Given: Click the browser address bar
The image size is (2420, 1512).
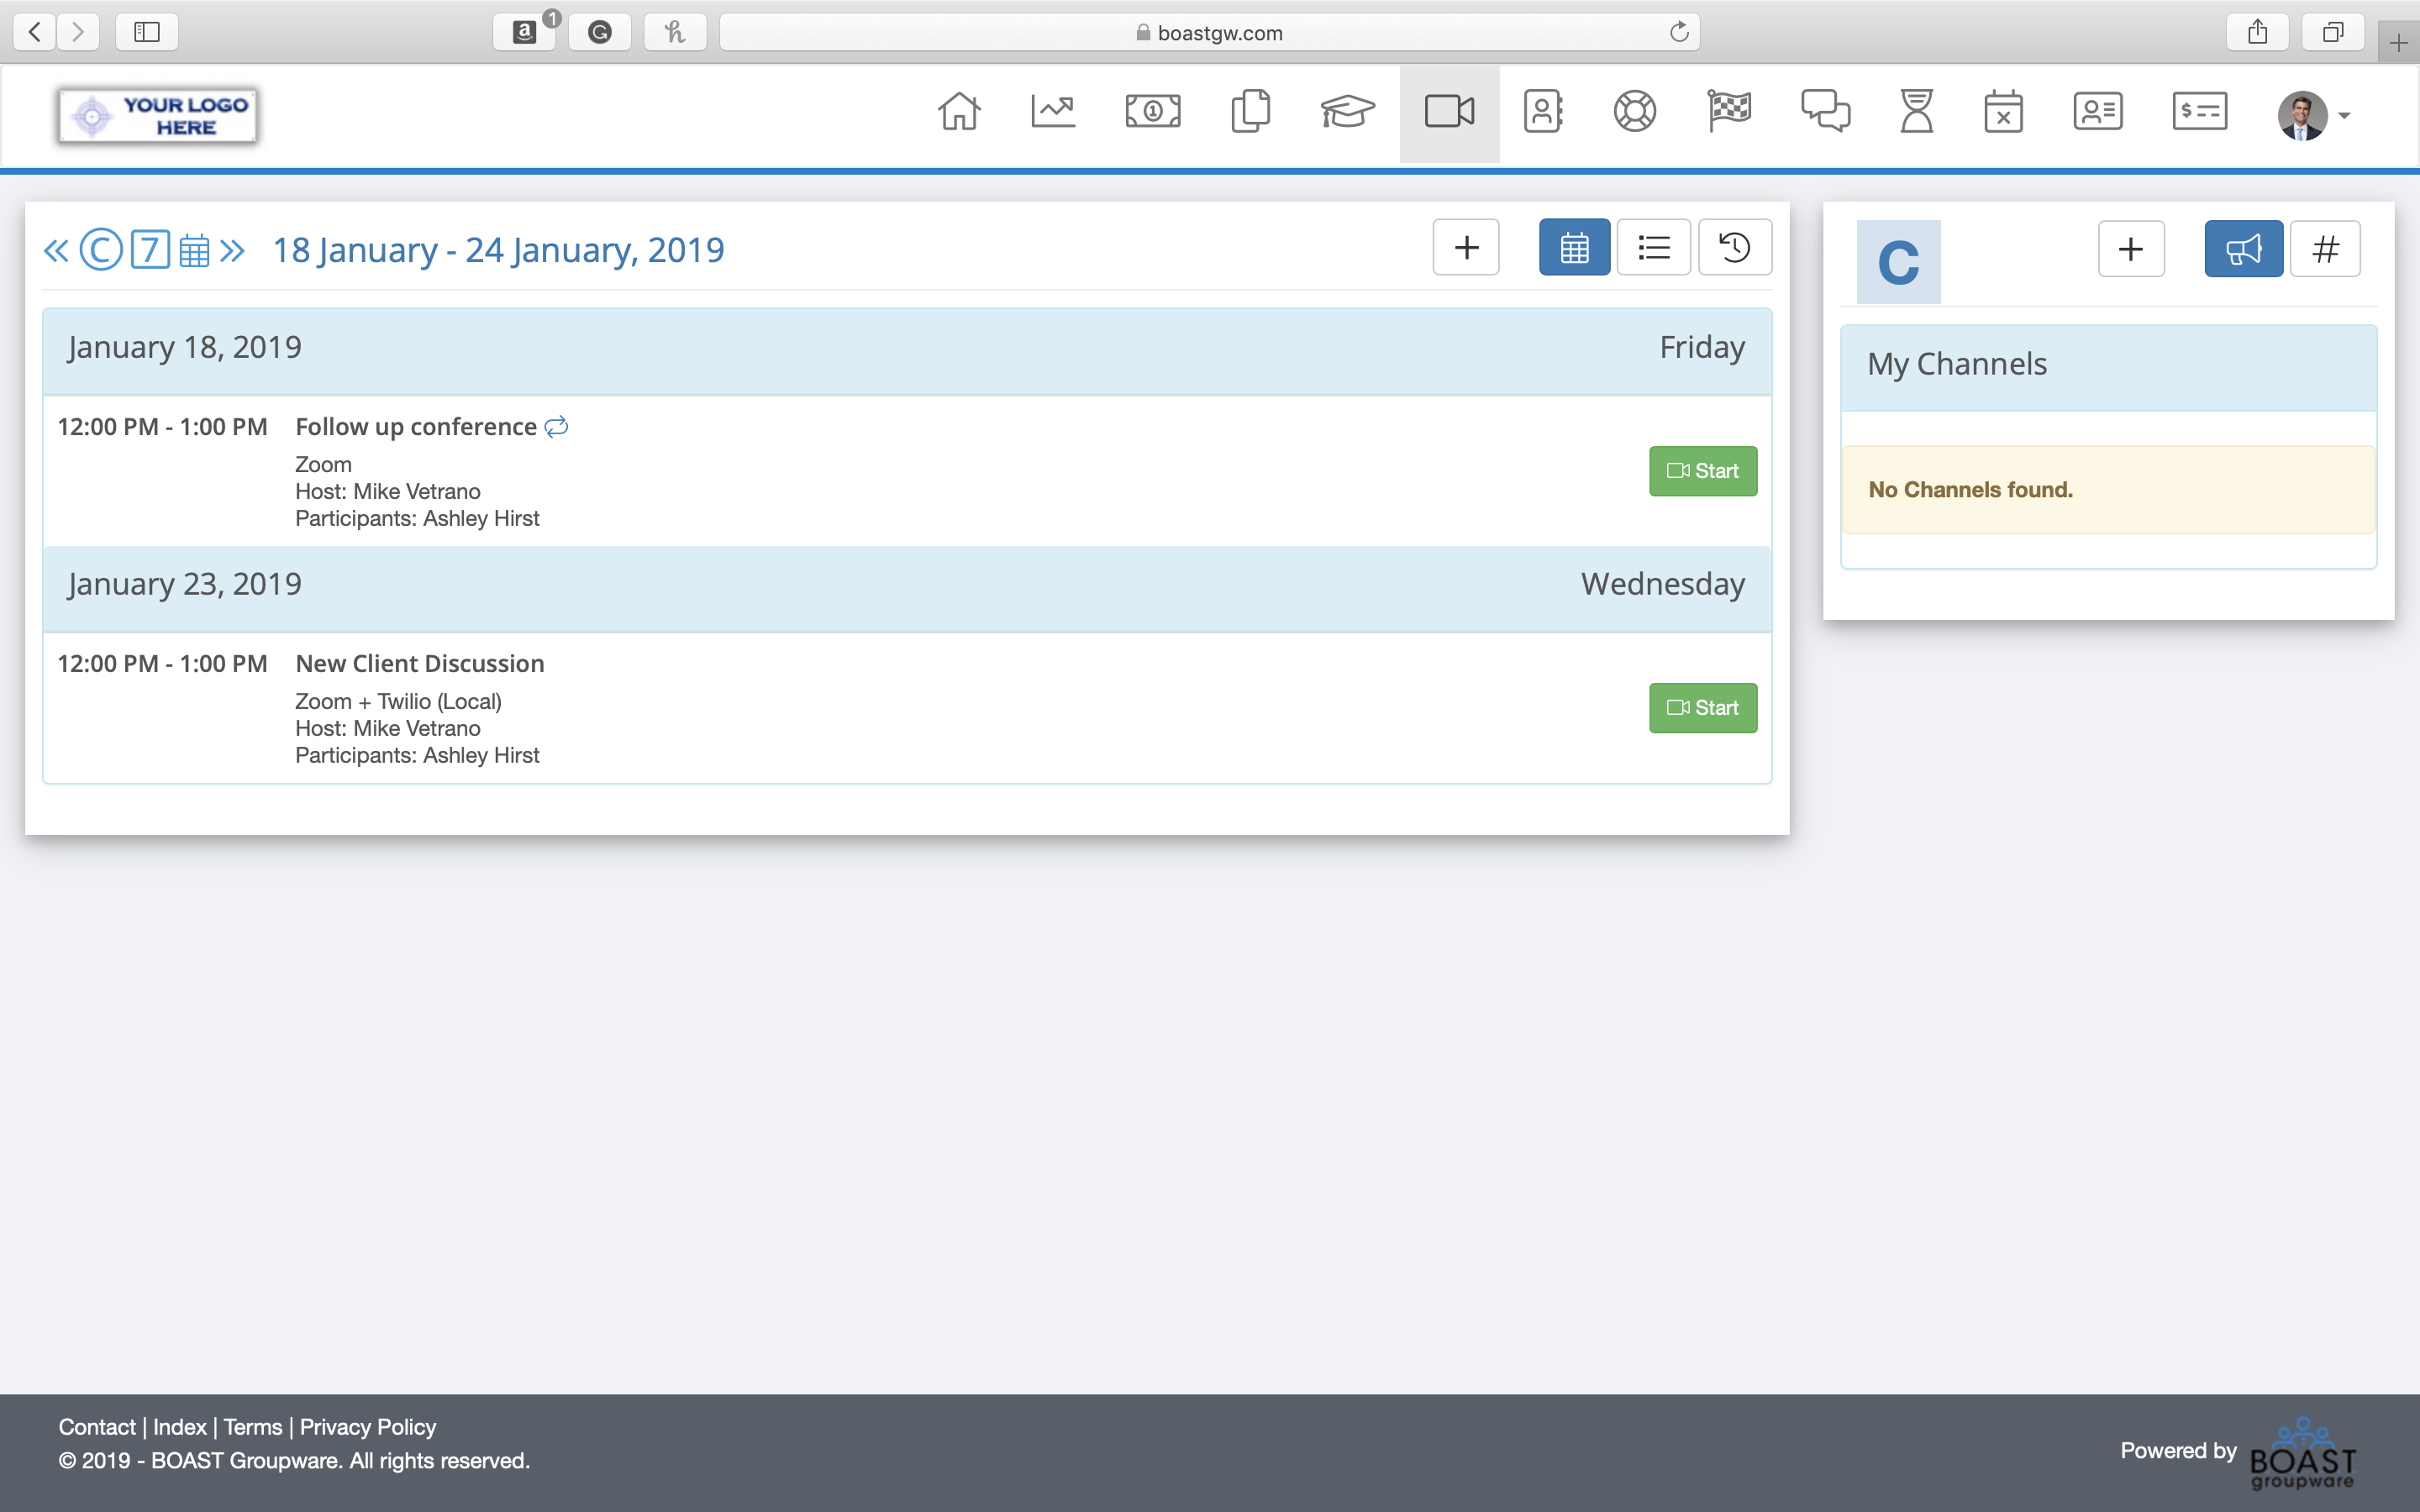Looking at the screenshot, I should pos(1209,33).
